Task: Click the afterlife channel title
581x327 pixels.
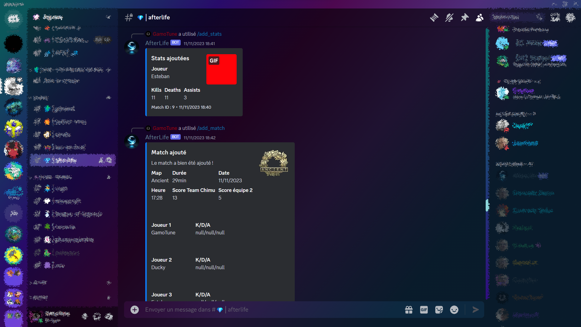Action: click(159, 18)
